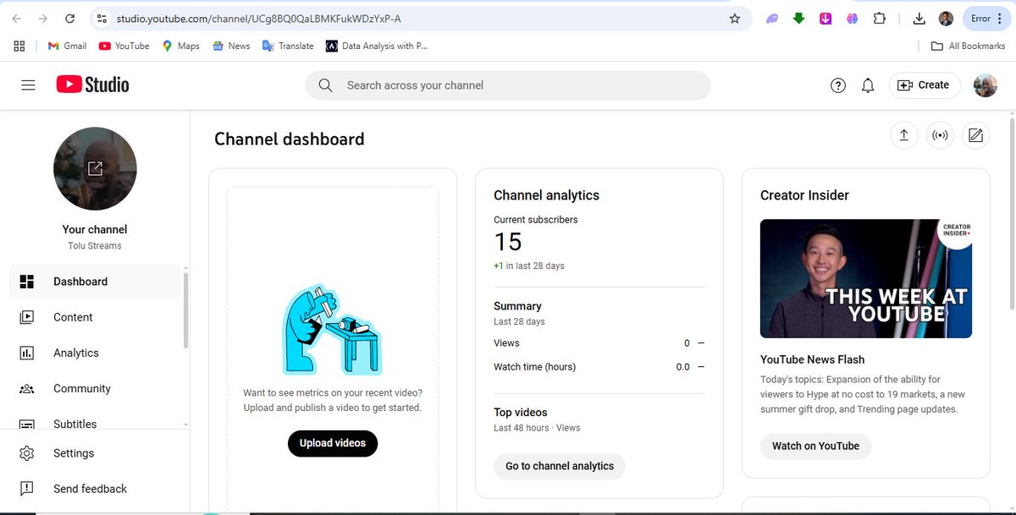Open the account avatar menu in Studio

pos(985,85)
